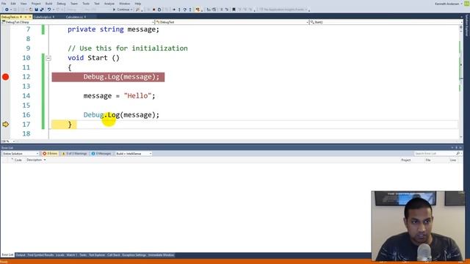
Task: Open the Build + IntelliSense dropdown
Action: [x=134, y=153]
